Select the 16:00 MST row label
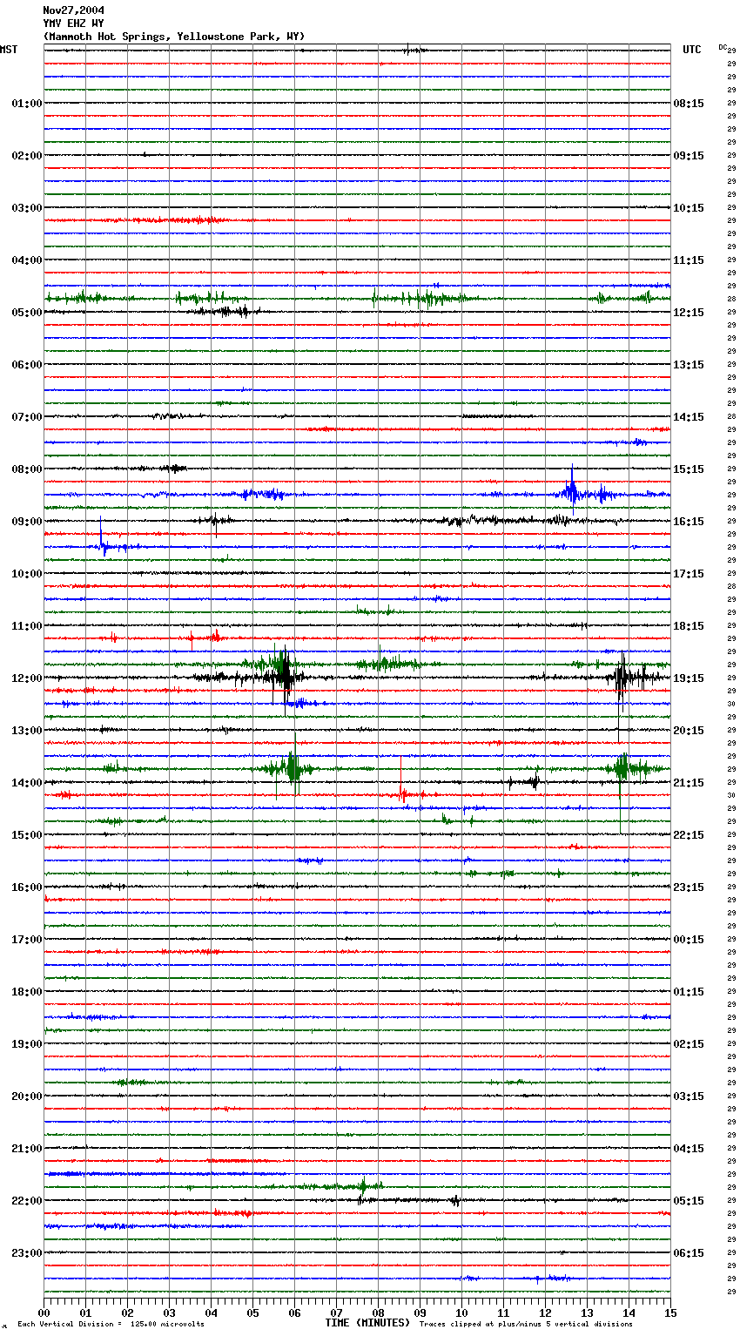 pos(27,887)
